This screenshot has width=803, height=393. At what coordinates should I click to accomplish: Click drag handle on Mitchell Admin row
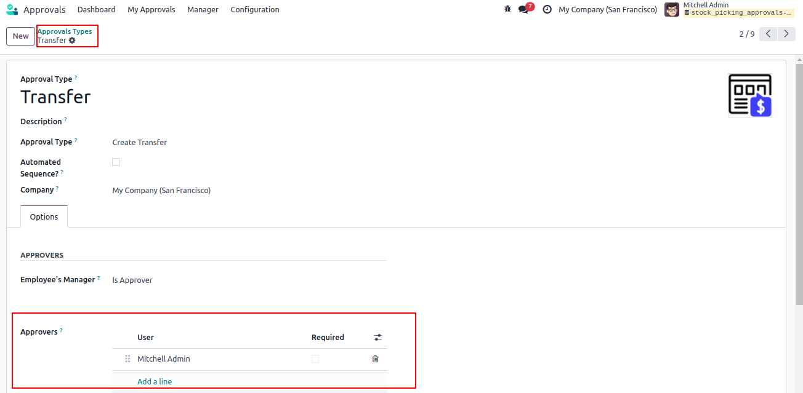point(128,359)
